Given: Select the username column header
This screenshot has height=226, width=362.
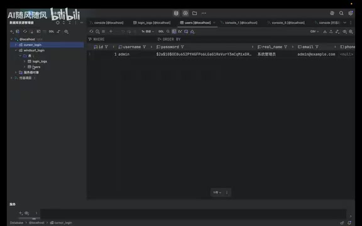Looking at the screenshot, I should pyautogui.click(x=135, y=47).
